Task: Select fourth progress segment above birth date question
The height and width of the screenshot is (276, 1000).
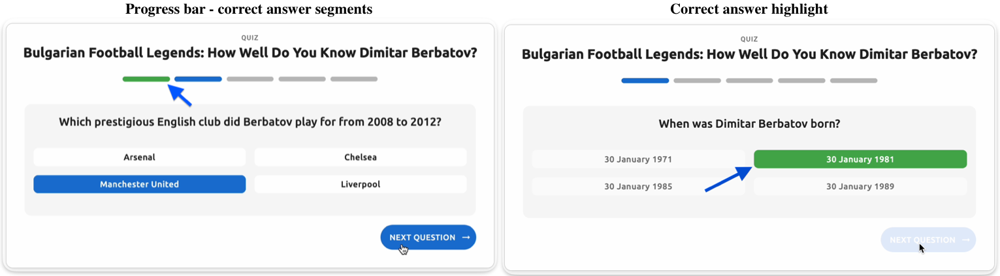Action: [x=801, y=81]
